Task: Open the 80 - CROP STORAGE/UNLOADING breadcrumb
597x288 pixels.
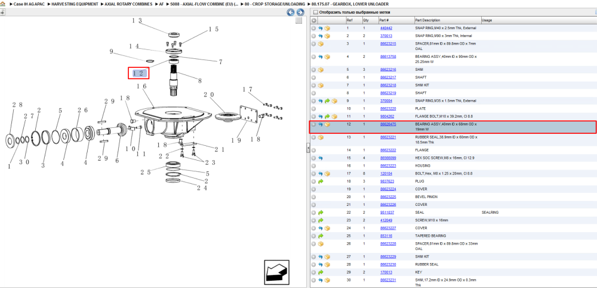Action: (275, 4)
